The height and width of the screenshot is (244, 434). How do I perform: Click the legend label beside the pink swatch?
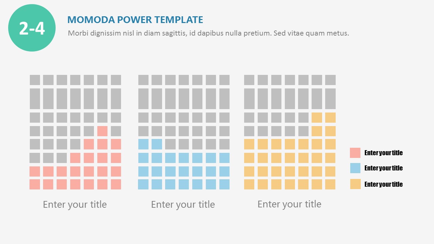point(383,153)
